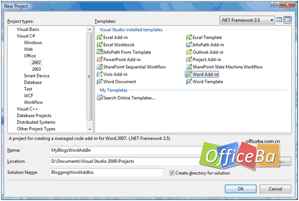
Task: Select the Word Add-in template icon
Action: click(189, 75)
